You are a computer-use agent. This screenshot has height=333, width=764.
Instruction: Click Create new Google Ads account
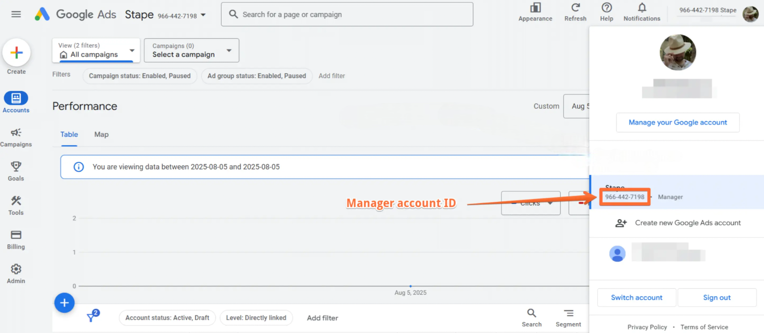click(678, 223)
